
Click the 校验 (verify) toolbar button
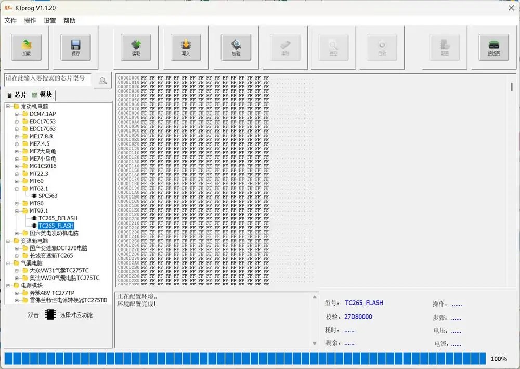pos(236,47)
